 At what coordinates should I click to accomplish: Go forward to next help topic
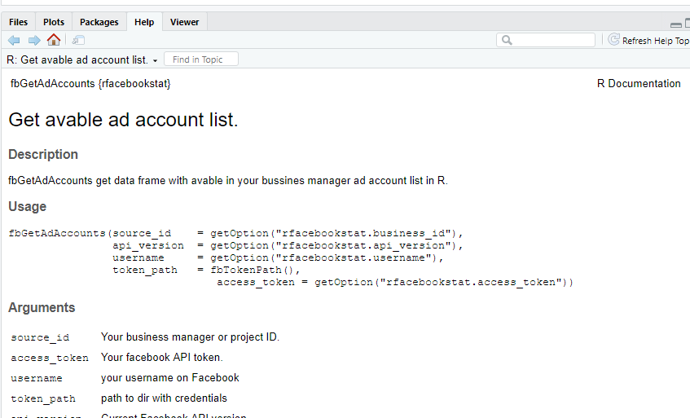(x=34, y=40)
